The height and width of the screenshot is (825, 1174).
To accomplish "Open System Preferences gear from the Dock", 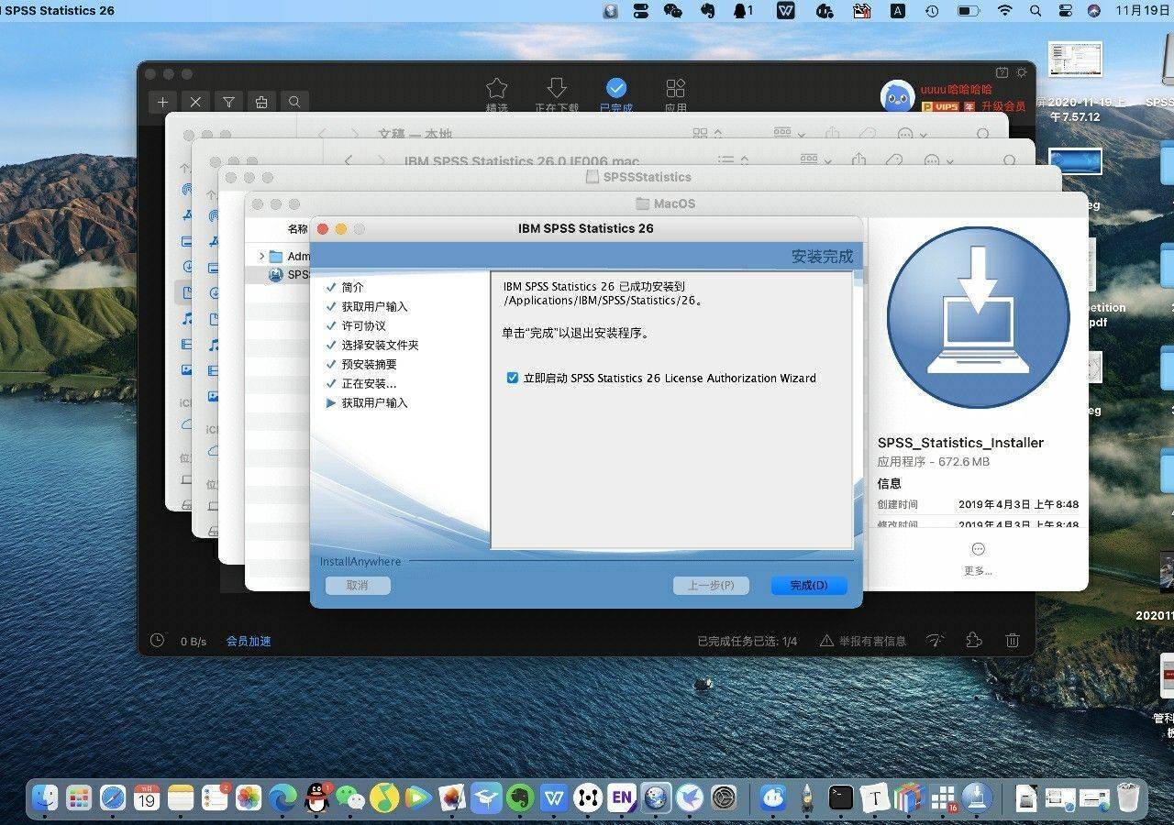I will pyautogui.click(x=725, y=797).
